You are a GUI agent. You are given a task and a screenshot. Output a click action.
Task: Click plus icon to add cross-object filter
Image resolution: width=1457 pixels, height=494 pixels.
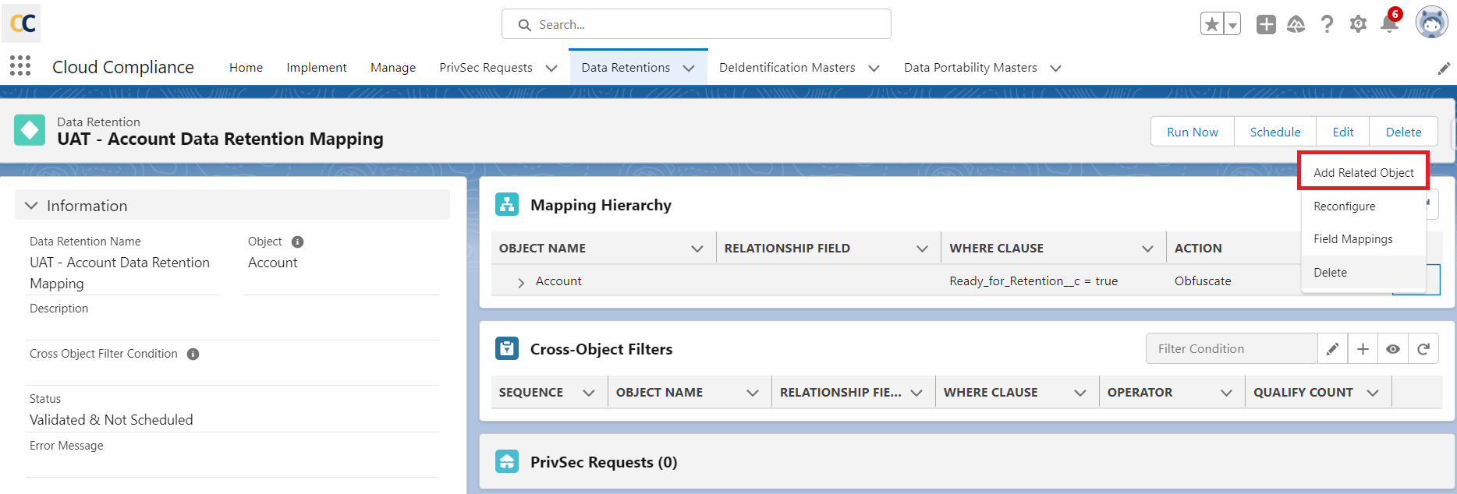coord(1363,349)
